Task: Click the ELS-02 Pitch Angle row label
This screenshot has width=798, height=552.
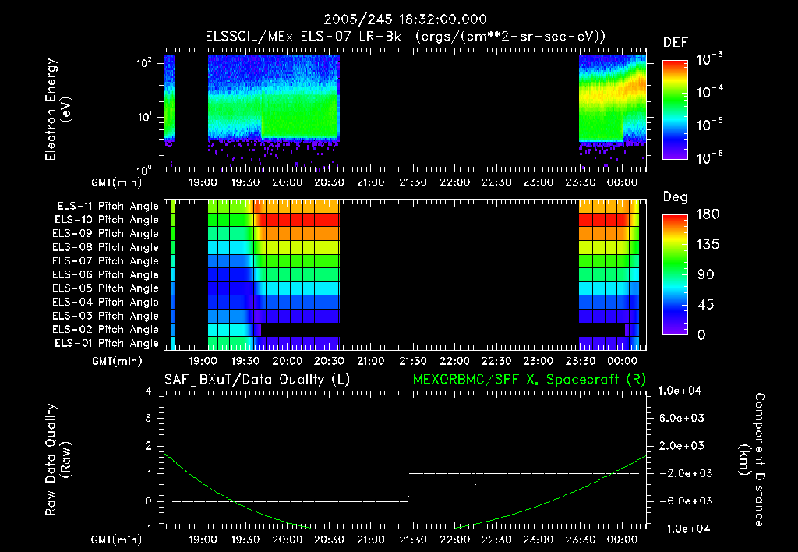Action: pos(106,330)
